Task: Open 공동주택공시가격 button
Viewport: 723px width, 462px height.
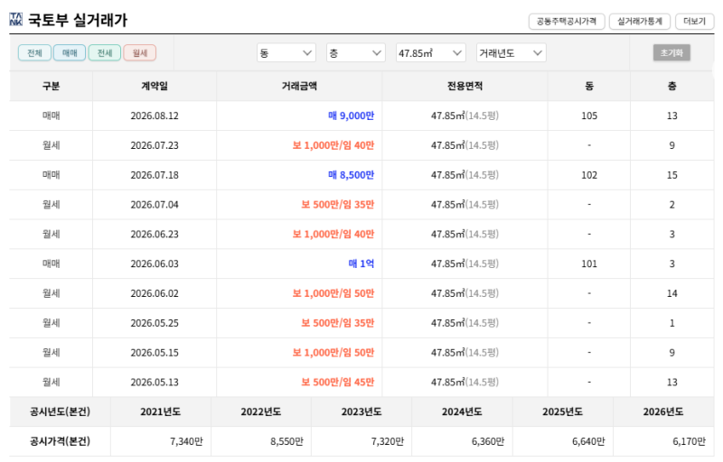Action: coord(567,21)
